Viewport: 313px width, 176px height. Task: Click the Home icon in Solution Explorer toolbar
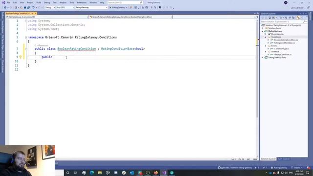269,18
